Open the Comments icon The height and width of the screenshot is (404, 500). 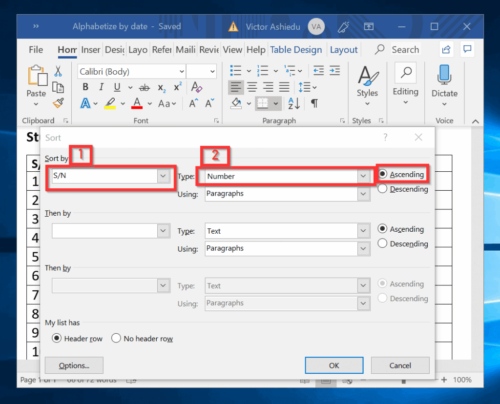[467, 49]
